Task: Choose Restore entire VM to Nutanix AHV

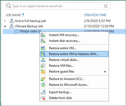Action: (x=74, y=54)
